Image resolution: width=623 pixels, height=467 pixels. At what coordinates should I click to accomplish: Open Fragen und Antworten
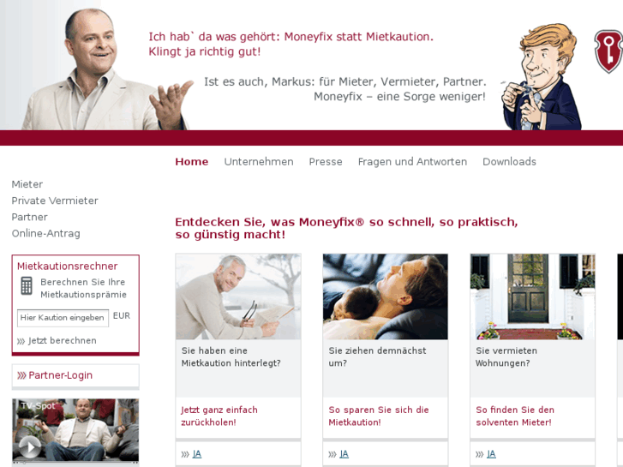(x=412, y=162)
